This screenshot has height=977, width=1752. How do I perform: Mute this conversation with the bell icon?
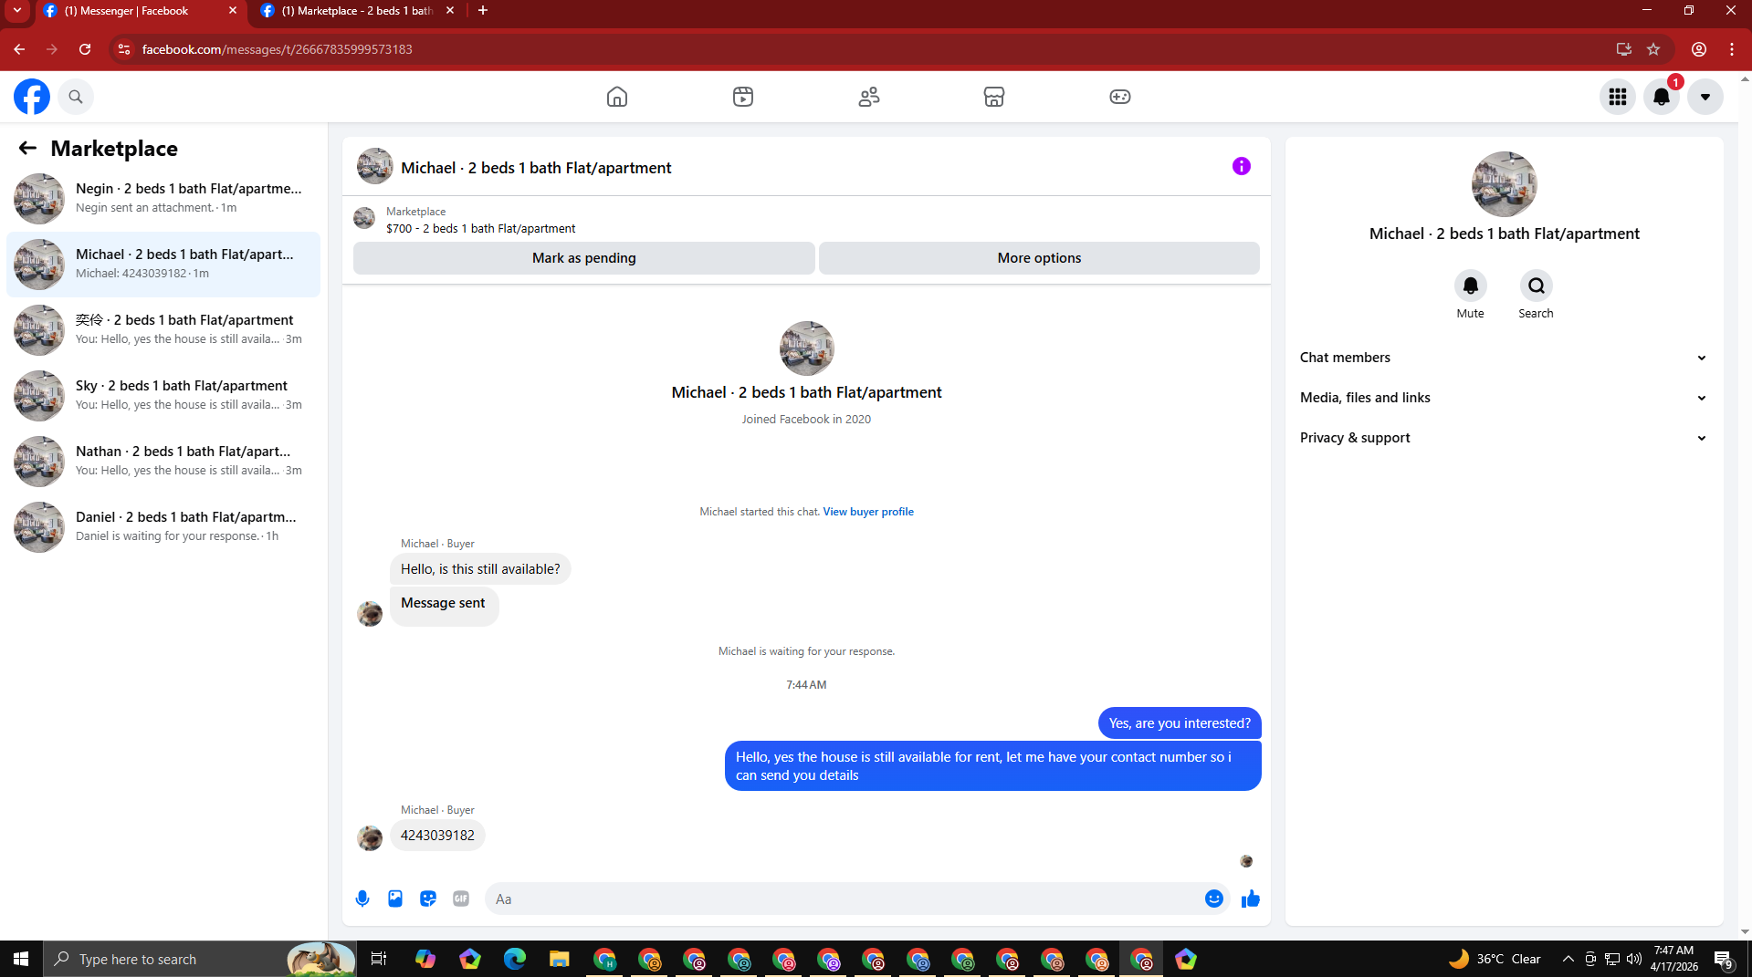pyautogui.click(x=1471, y=286)
